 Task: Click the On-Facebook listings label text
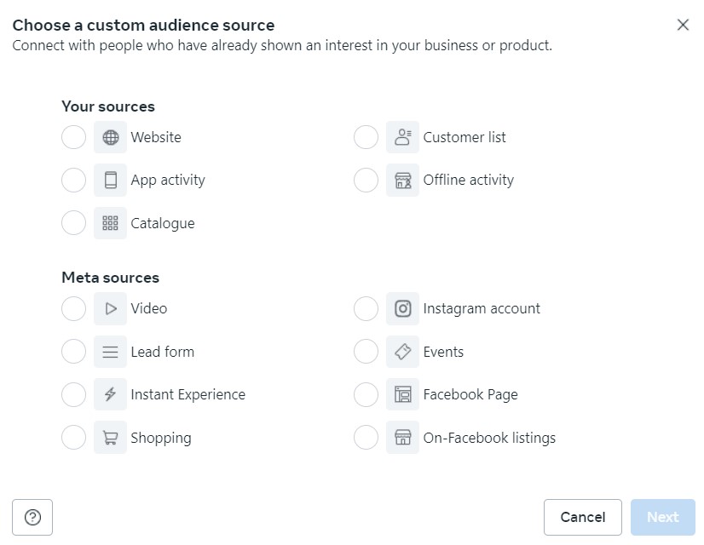(x=489, y=438)
